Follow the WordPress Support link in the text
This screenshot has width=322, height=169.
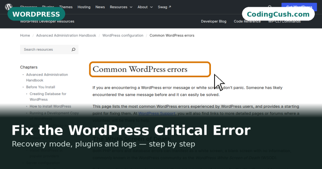point(157,113)
